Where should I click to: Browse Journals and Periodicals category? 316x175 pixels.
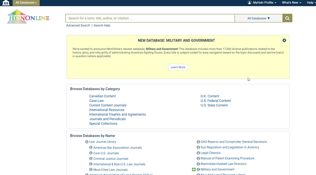(x=107, y=119)
